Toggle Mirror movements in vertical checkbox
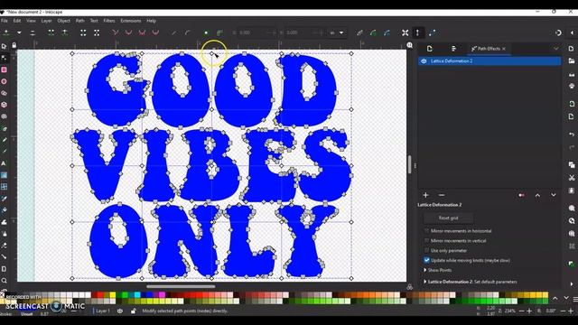This screenshot has width=578, height=325. coord(426,241)
